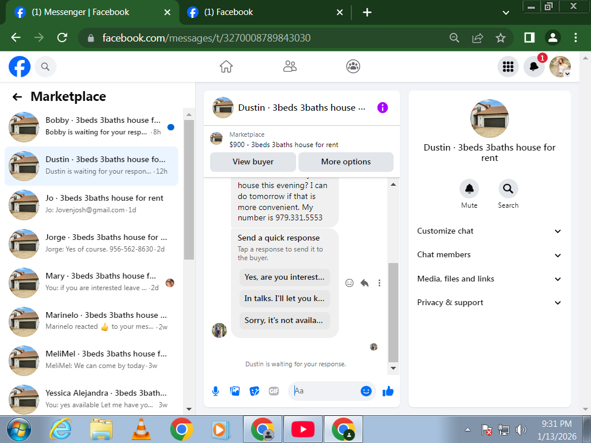
Task: Open the Chrome three-dot menu
Action: [x=575, y=37]
